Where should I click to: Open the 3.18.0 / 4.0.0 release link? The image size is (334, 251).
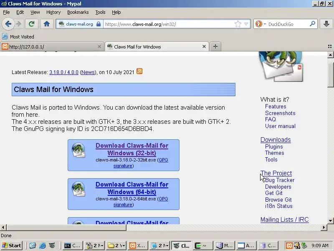[x=64, y=72]
